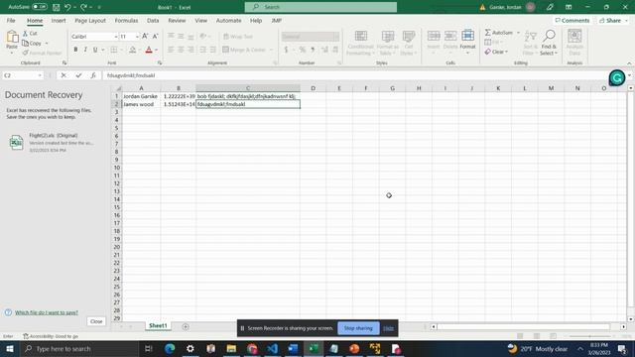This screenshot has height=357, width=635.
Task: Click the red Font Color button
Action: tap(149, 50)
